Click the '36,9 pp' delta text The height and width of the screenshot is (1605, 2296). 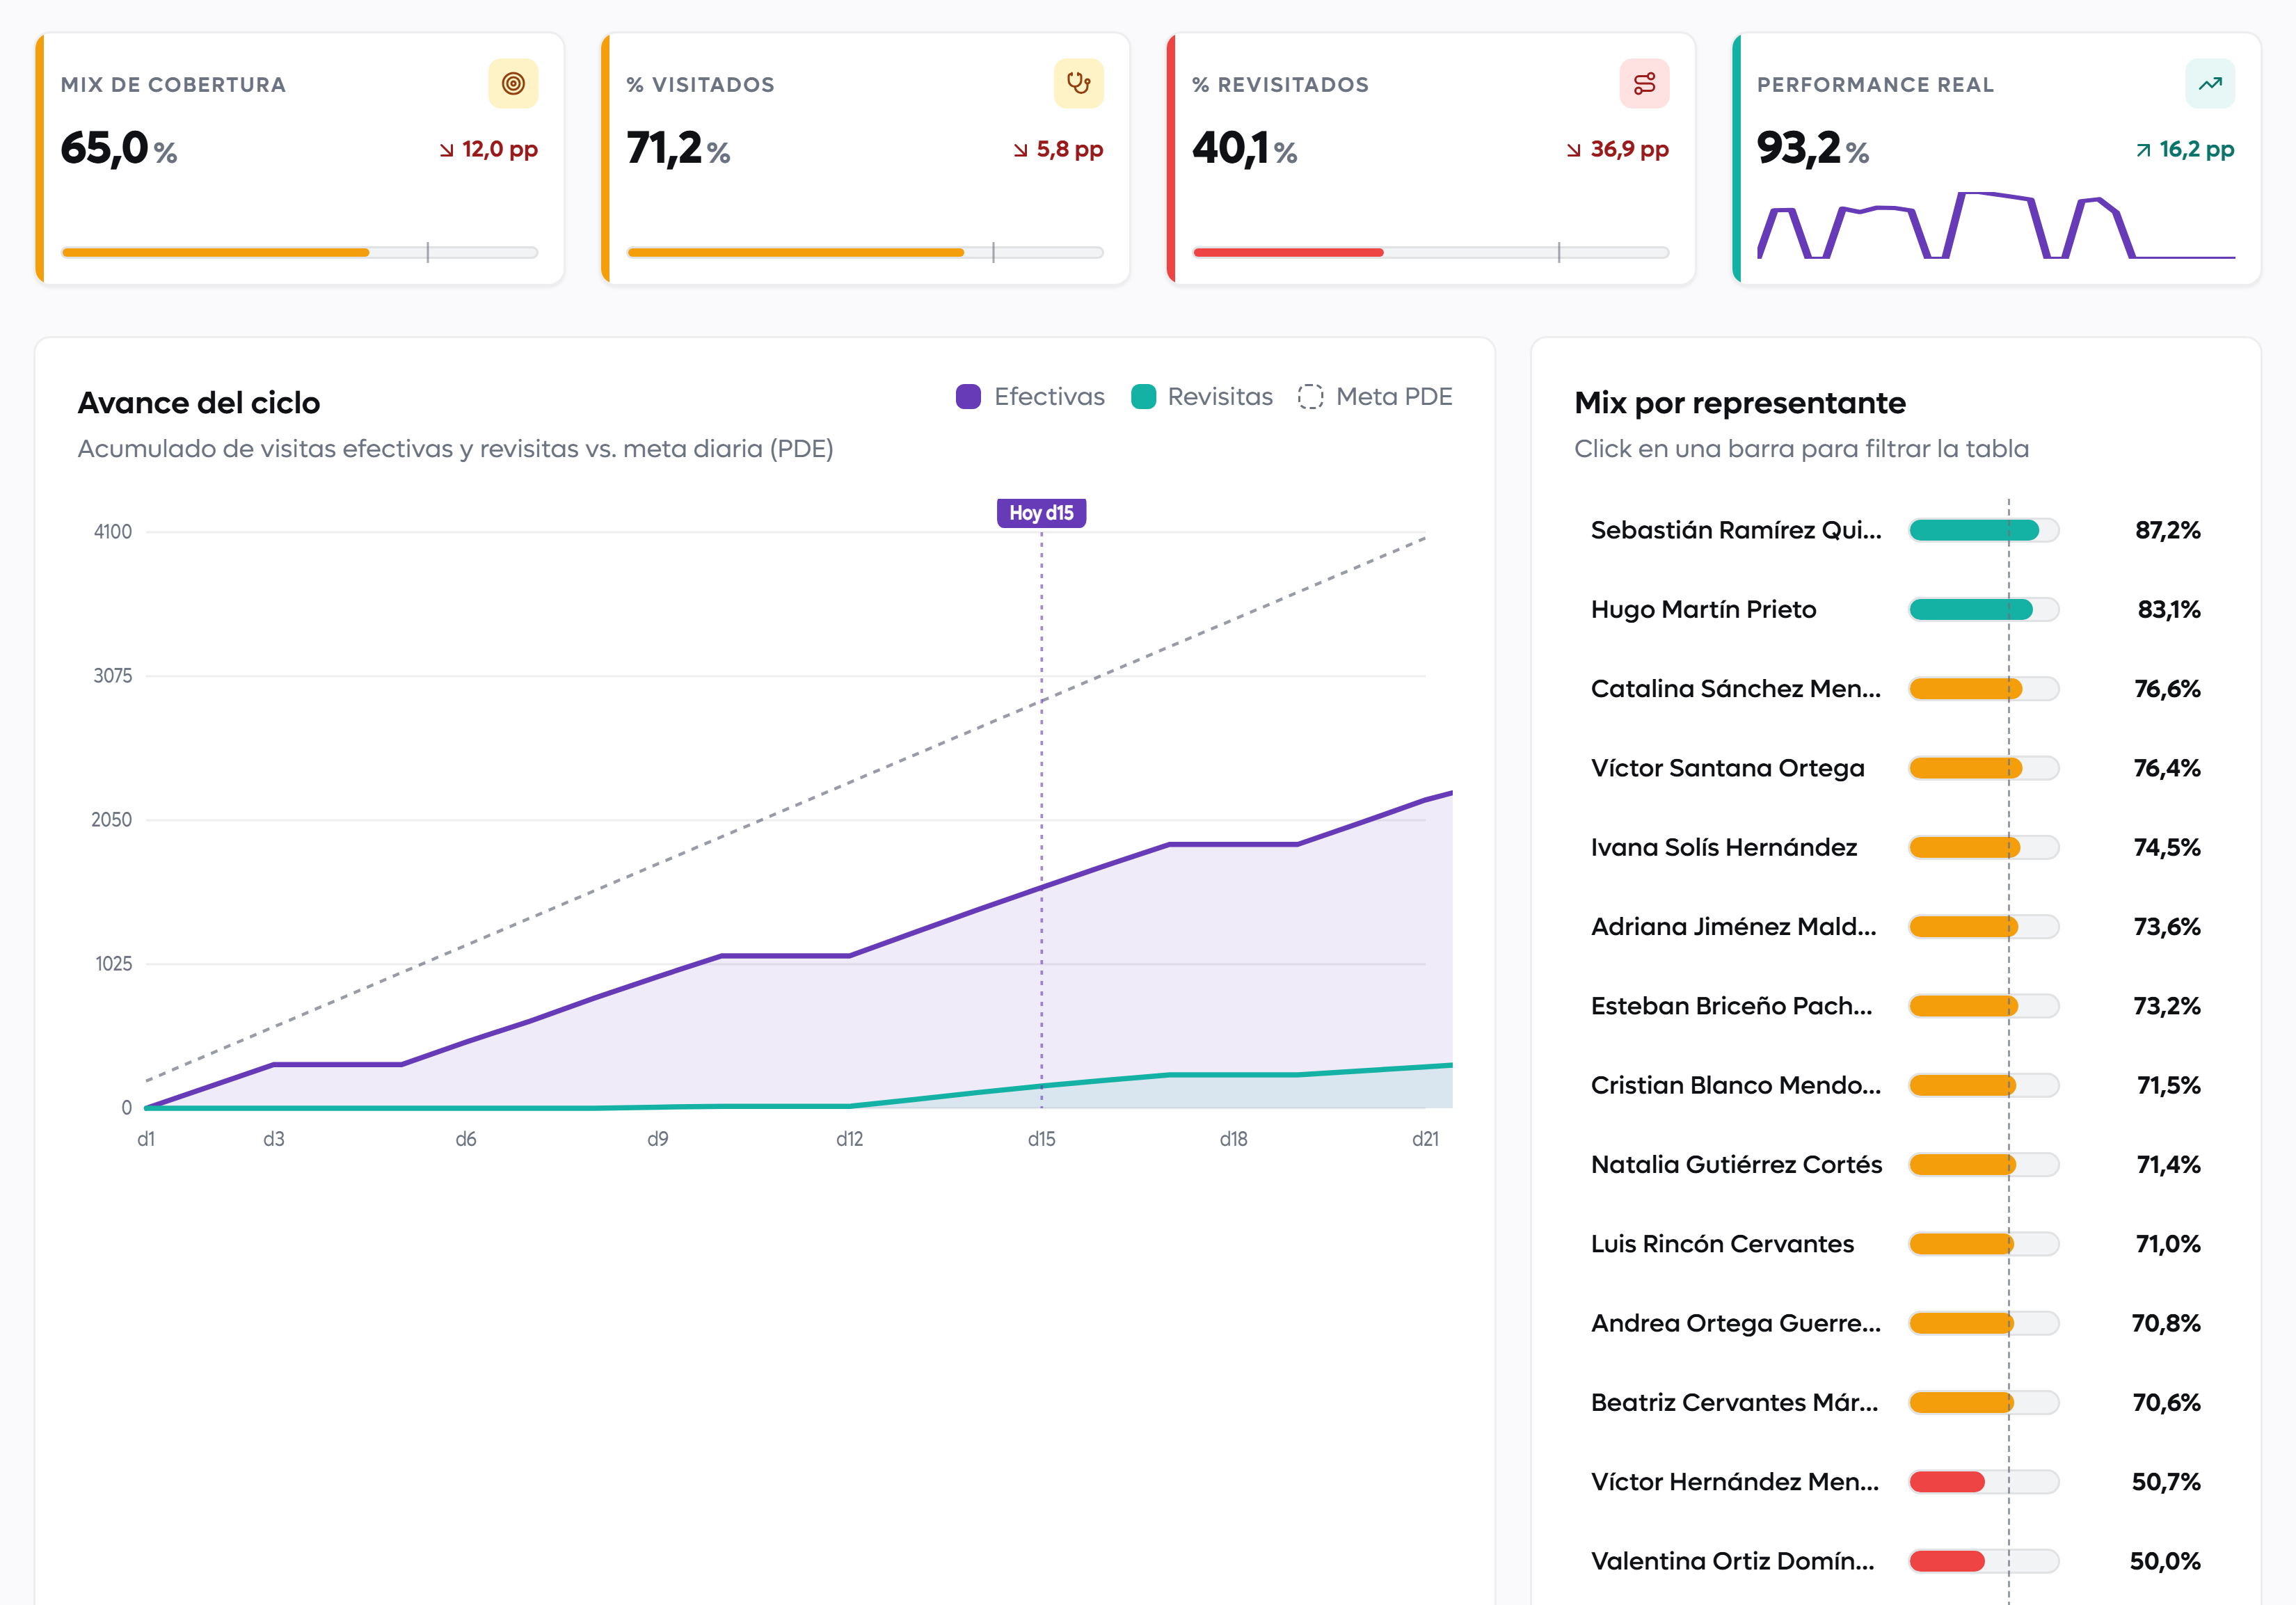(1630, 150)
